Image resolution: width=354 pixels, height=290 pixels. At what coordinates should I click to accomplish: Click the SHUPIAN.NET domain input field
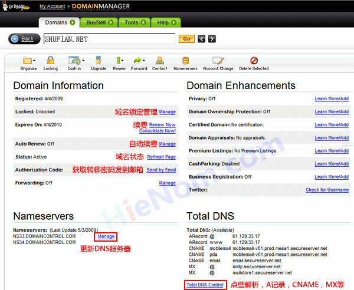(109, 39)
